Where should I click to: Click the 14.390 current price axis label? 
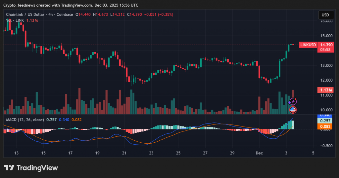click(x=326, y=45)
